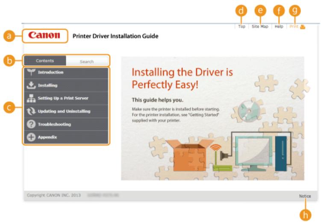
Task: Click the Installing download icon
Action: pos(31,85)
